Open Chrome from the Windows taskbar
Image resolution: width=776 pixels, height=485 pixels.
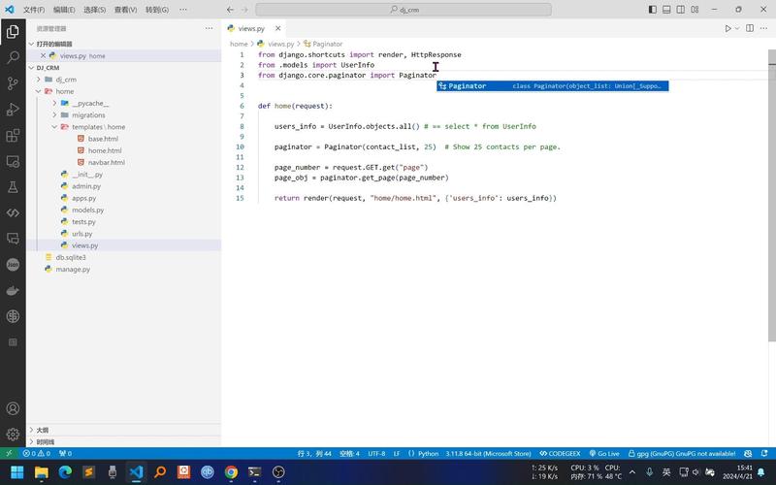tap(231, 472)
